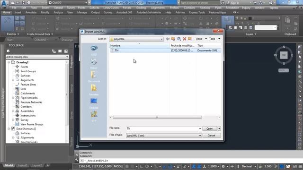Click the Toolspace home icon under title

[8, 51]
